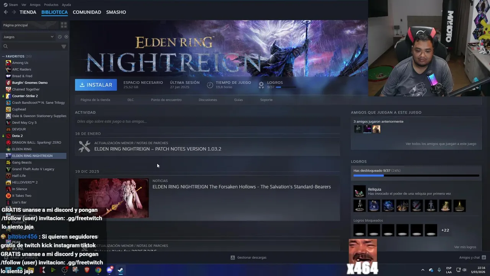
Task: Click the Half-Life game icon
Action: (8, 176)
